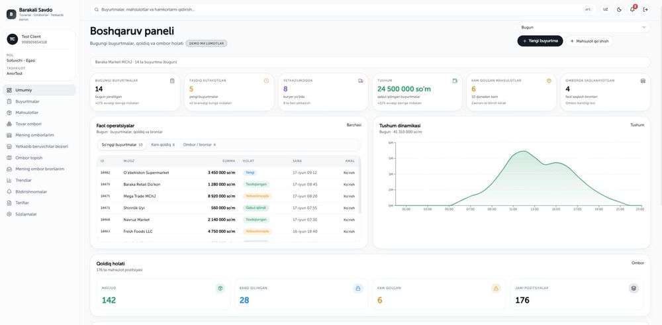This screenshot has width=662, height=325.
Task: Click Mahsulot qo'shish button
Action: pos(589,41)
